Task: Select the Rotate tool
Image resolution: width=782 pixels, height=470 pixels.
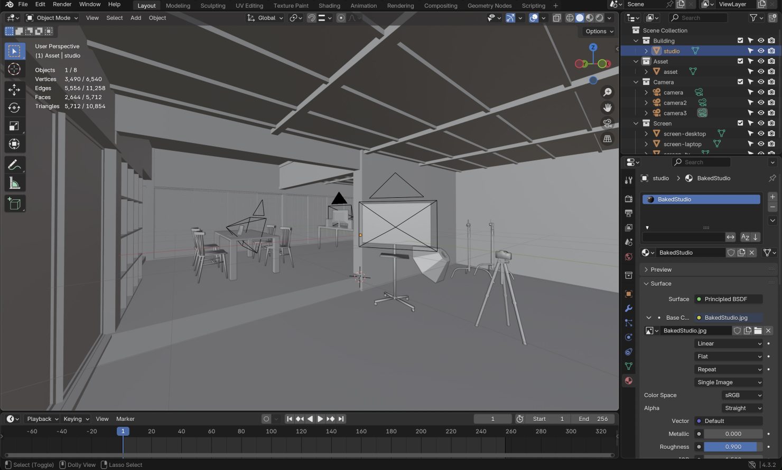Action: point(14,108)
